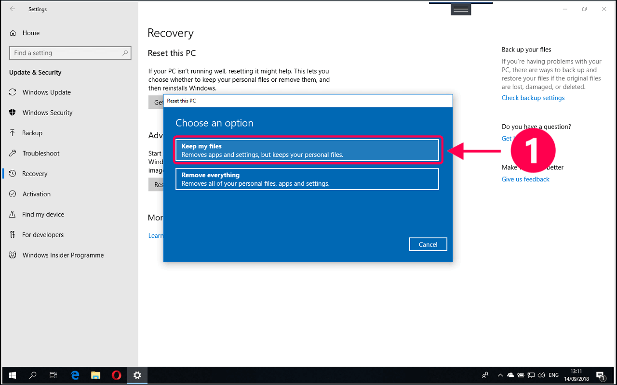
Task: Show hidden system tray icons
Action: click(x=500, y=375)
